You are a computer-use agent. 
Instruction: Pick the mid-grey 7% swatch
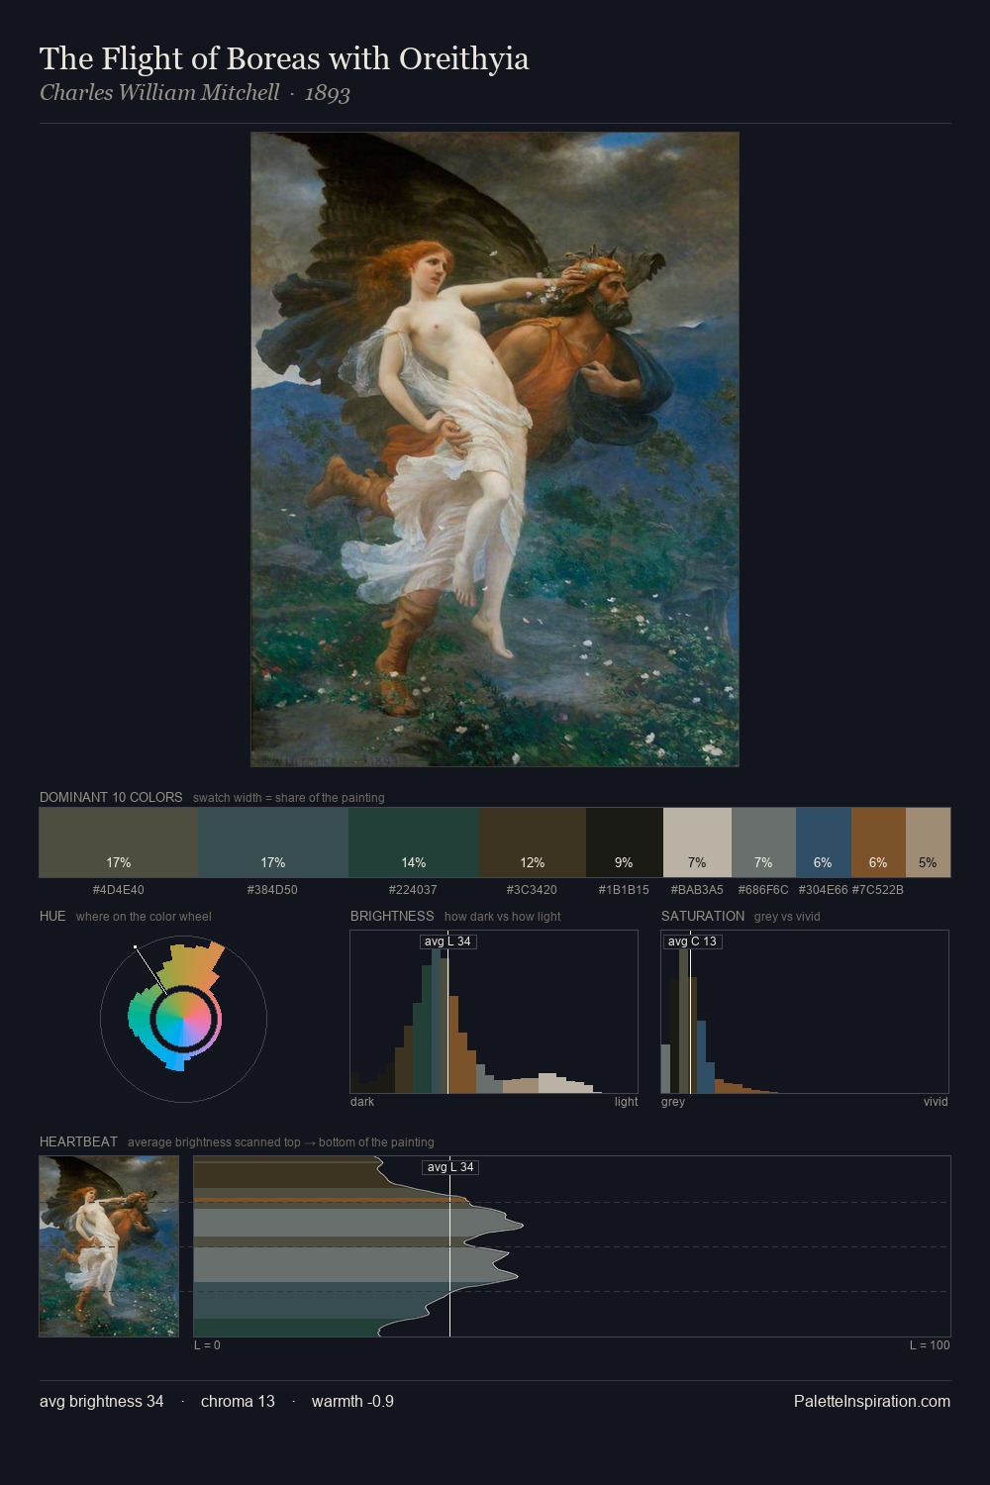click(763, 842)
